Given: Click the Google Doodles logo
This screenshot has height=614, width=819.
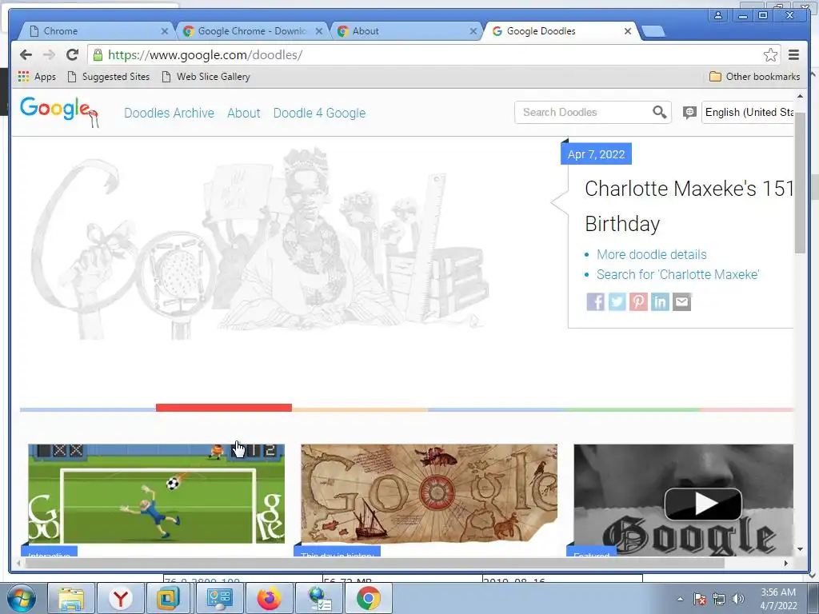Looking at the screenshot, I should (x=59, y=112).
